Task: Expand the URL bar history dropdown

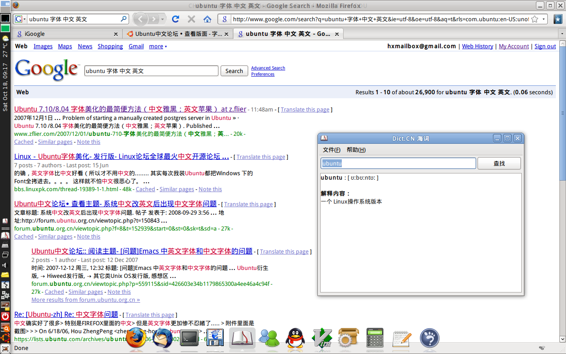Action: 543,19
